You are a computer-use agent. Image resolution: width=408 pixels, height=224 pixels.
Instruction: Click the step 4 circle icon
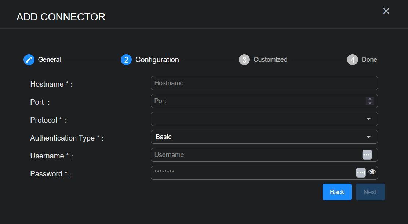352,60
